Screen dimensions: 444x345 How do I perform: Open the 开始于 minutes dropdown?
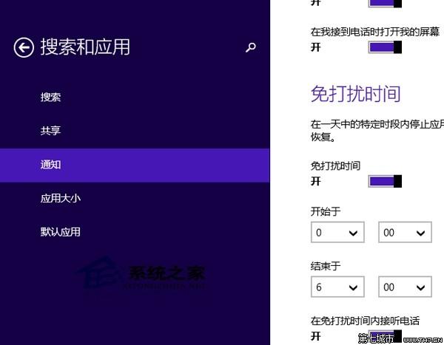click(x=405, y=233)
